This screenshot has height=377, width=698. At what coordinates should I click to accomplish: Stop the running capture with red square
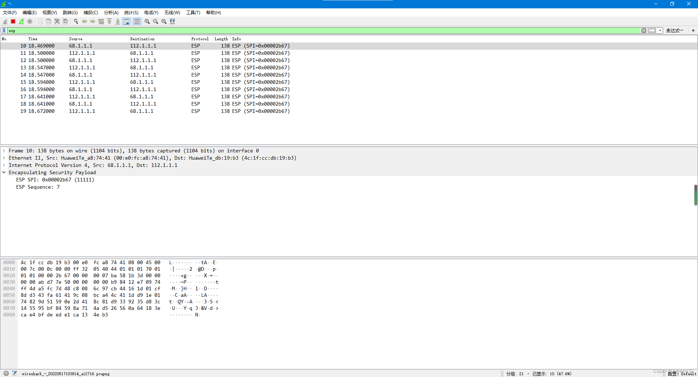point(13,21)
